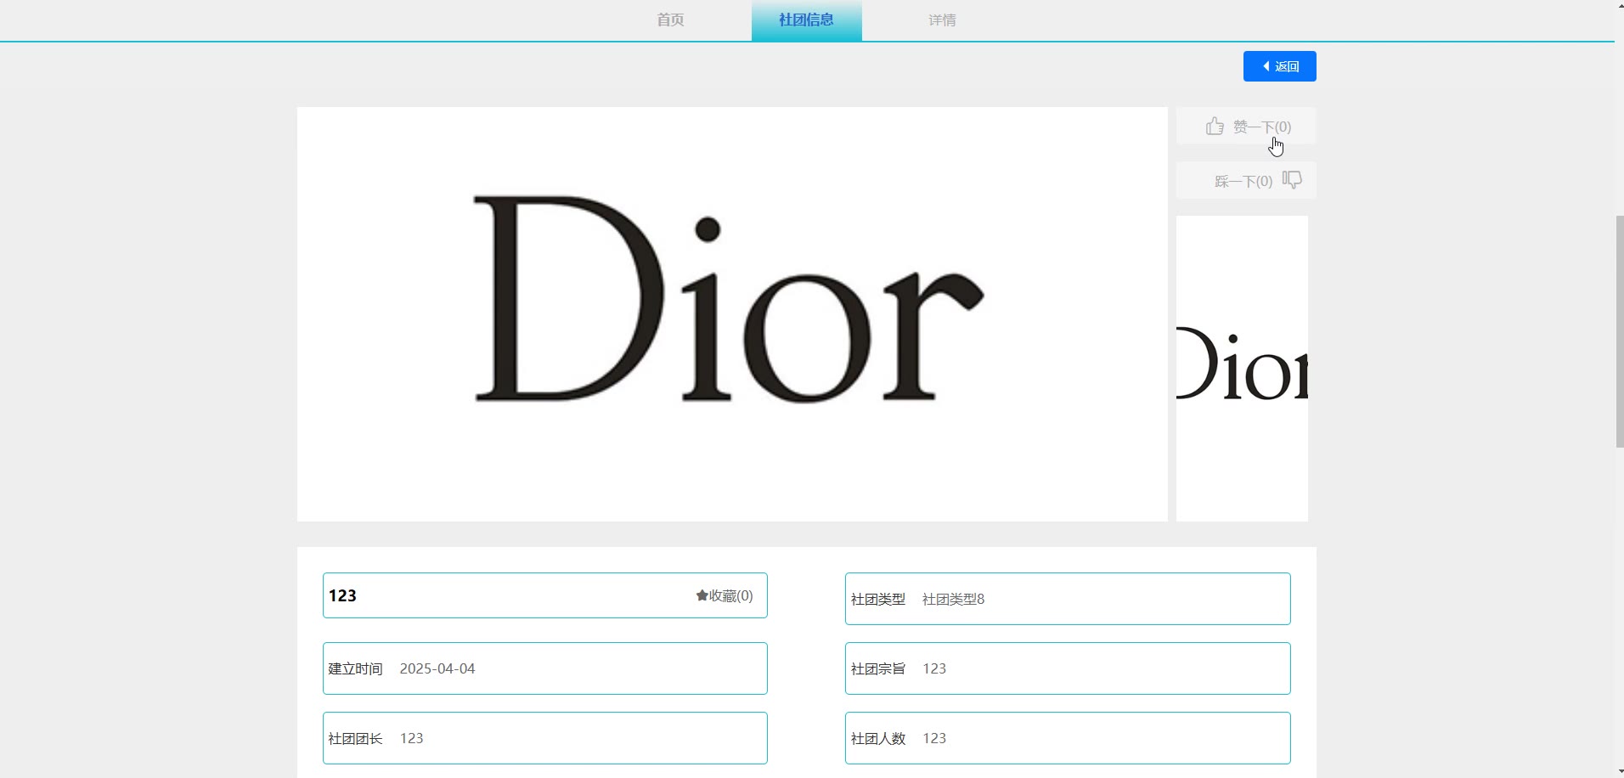Click the date 2025-04-04
The height and width of the screenshot is (778, 1624).
click(x=437, y=668)
